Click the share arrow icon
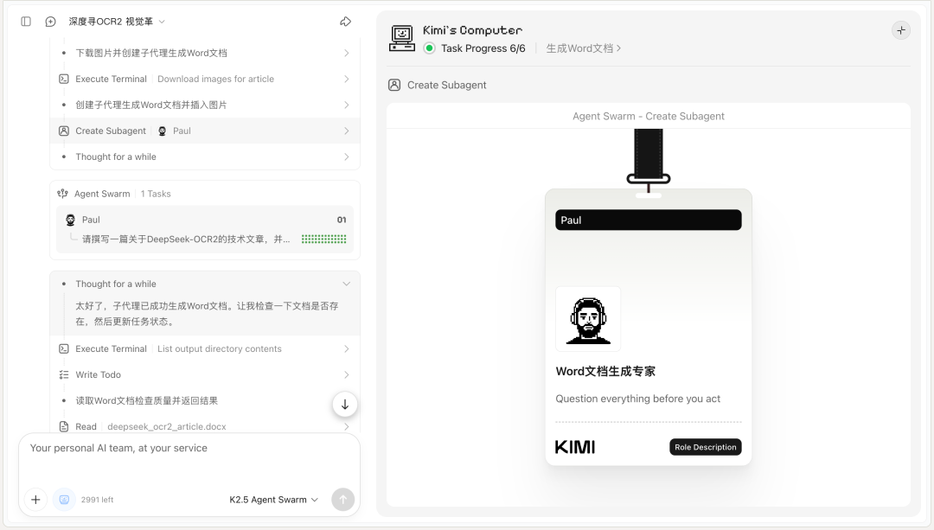The height and width of the screenshot is (530, 934). point(345,22)
